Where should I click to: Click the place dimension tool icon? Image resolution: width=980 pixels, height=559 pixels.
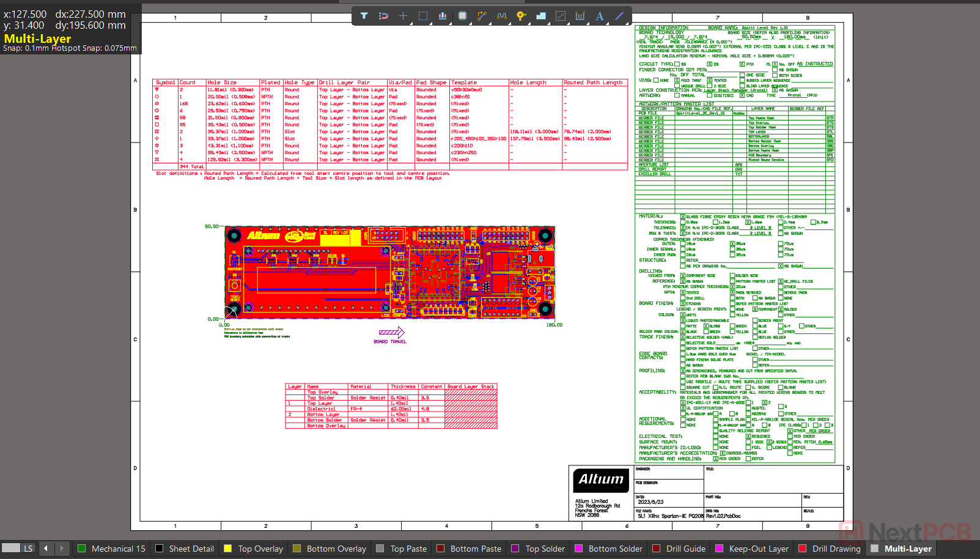pyautogui.click(x=580, y=16)
